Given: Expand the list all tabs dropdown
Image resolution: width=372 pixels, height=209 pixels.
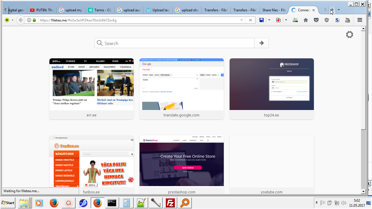Looking at the screenshot, I should tap(339, 10).
